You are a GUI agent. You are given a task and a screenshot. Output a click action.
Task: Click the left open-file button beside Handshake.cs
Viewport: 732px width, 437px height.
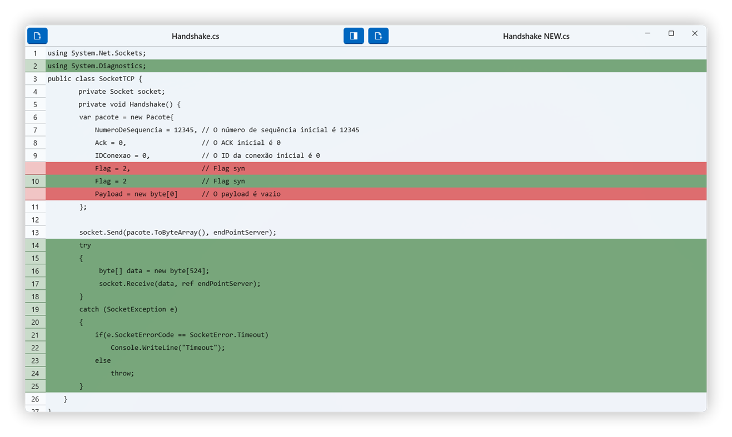pyautogui.click(x=37, y=36)
